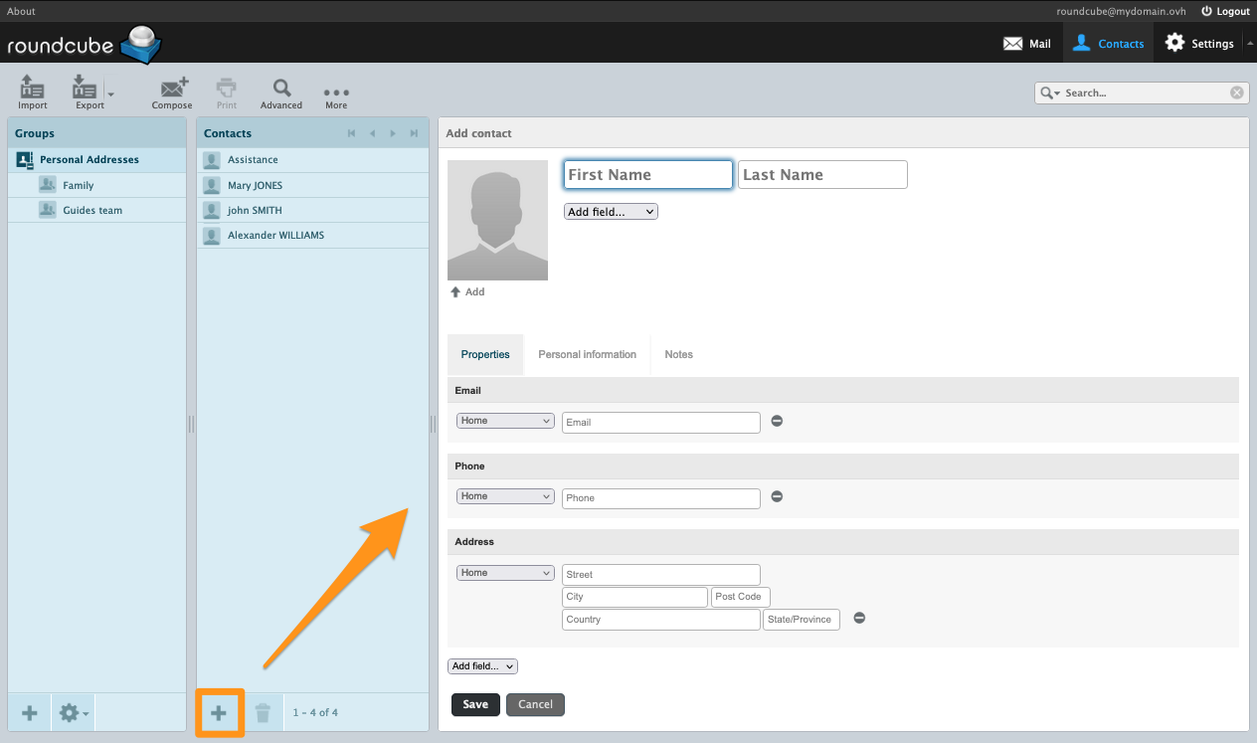Switch to Personal information tab
The image size is (1257, 743).
(587, 354)
